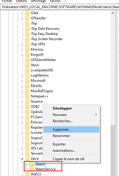This screenshot has width=119, height=176.
Task: Click the iTop VPN folder icon
Action: point(27,44)
